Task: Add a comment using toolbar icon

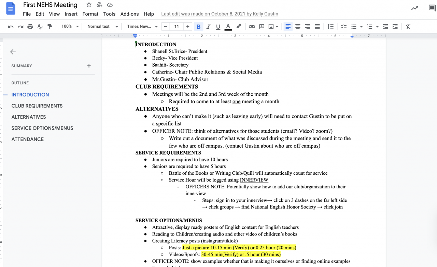Action: tap(262, 27)
